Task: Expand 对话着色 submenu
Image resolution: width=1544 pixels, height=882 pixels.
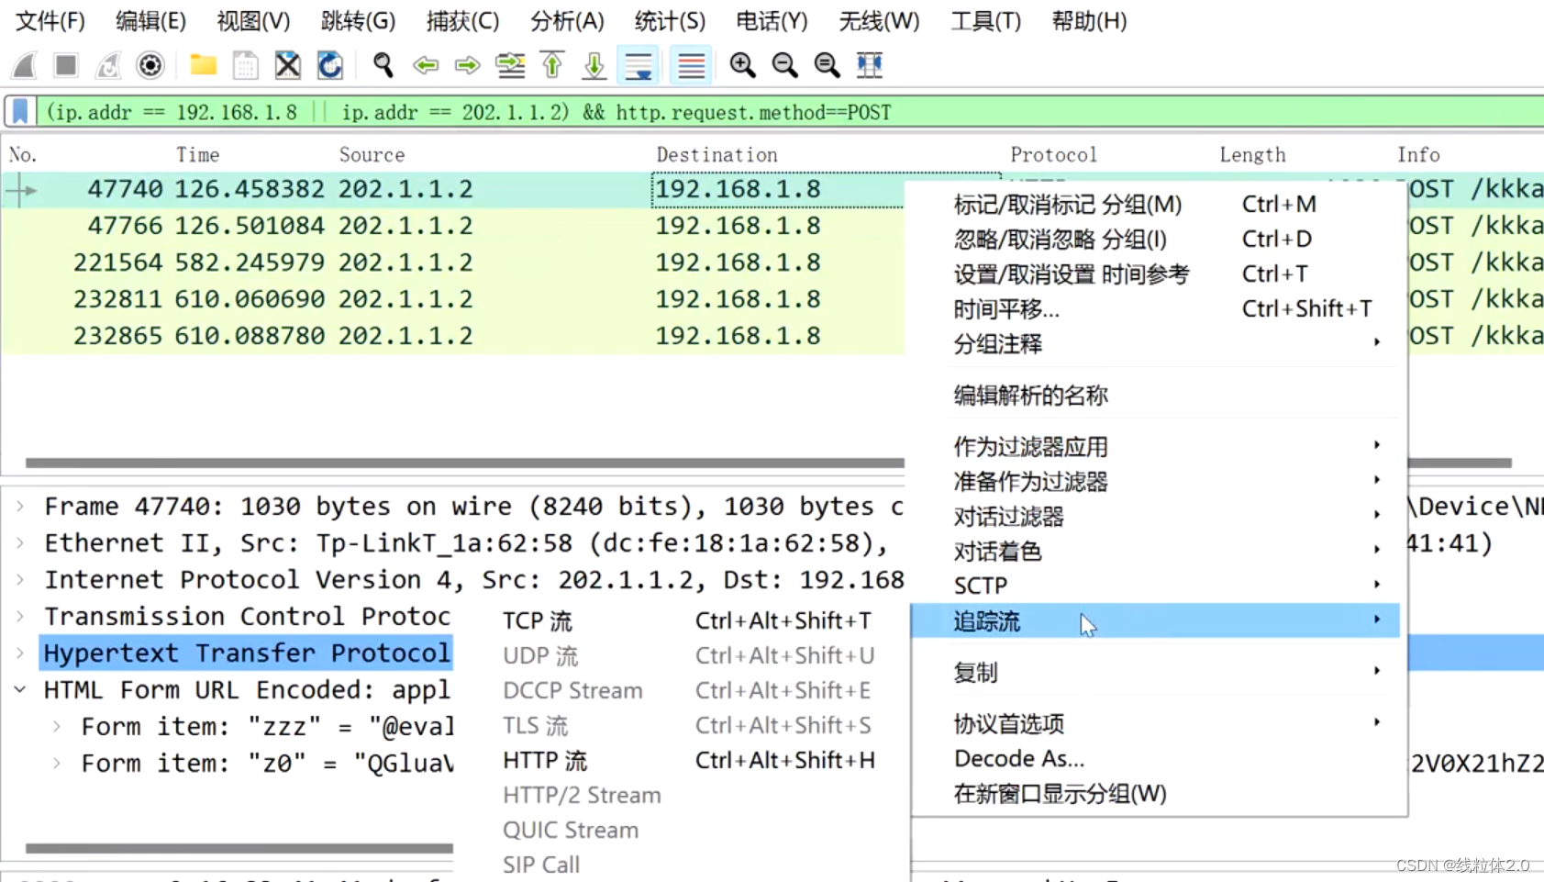Action: (x=1156, y=552)
